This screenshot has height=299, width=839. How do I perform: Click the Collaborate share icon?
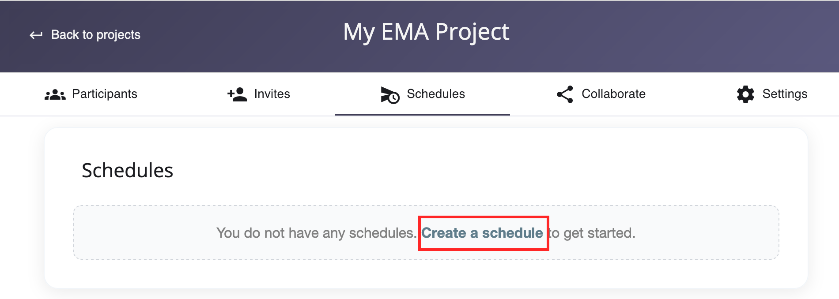[x=565, y=94]
